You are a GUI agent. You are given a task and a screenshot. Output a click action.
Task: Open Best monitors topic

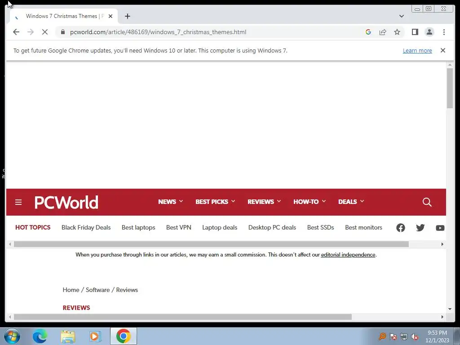point(364,227)
